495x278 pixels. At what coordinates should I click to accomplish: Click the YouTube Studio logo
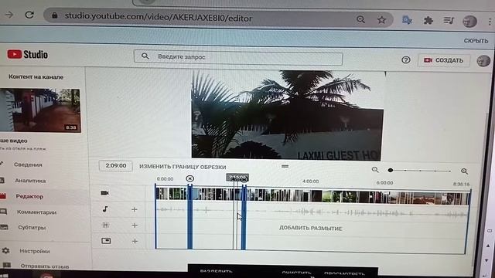point(28,54)
